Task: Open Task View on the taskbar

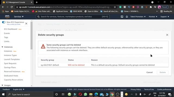Action: coord(63,94)
